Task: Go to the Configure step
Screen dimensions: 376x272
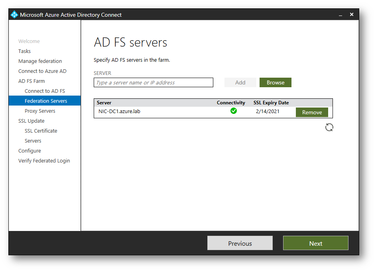Action: pos(30,151)
